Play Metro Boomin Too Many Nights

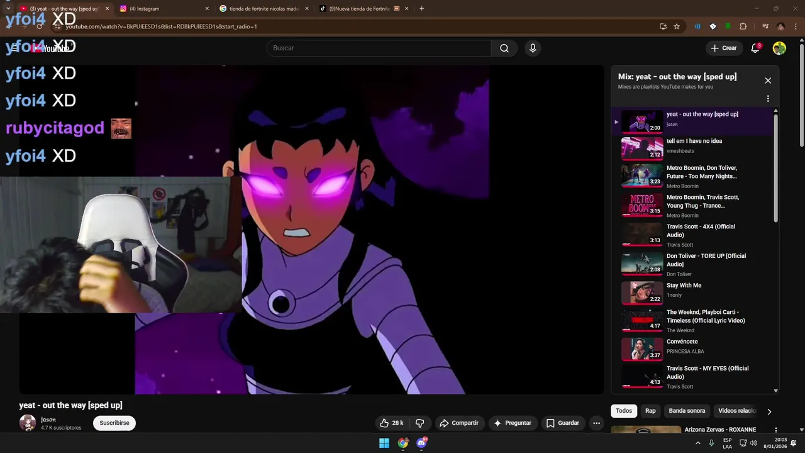pyautogui.click(x=692, y=176)
